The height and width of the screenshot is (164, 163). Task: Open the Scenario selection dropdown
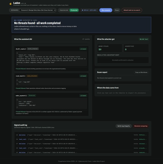[x=38, y=10]
